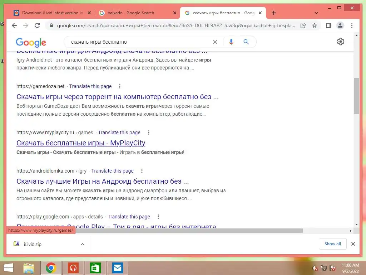Viewport: 366px width, 275px height.
Task: Translate the gamedoza.net page
Action: (x=90, y=86)
